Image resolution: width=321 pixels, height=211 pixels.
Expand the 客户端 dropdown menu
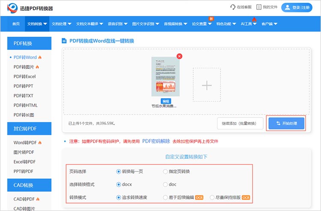[x=269, y=24]
